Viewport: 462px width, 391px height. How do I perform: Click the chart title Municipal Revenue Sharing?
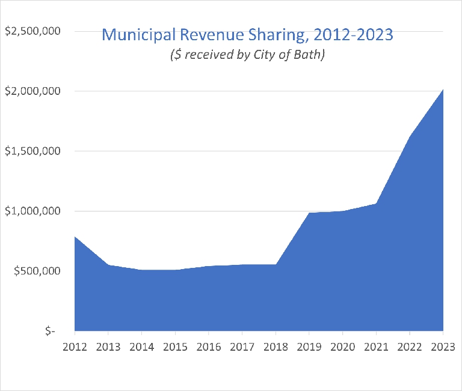(x=247, y=34)
